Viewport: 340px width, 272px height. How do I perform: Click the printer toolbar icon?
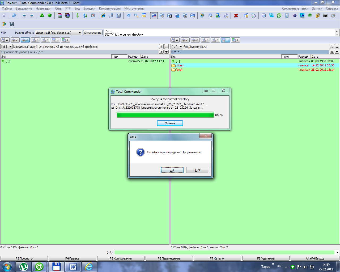coord(333,15)
